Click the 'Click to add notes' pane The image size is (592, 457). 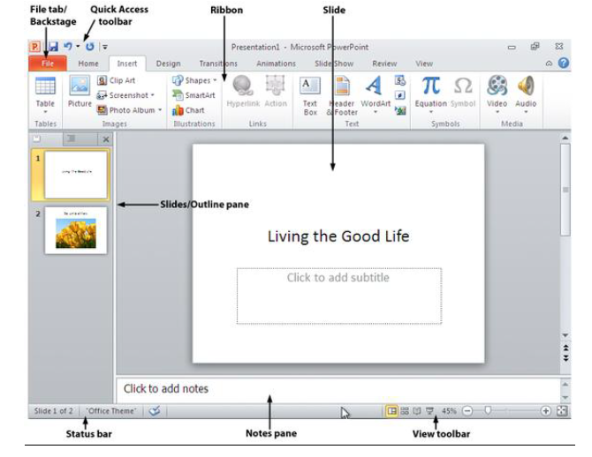pyautogui.click(x=338, y=389)
